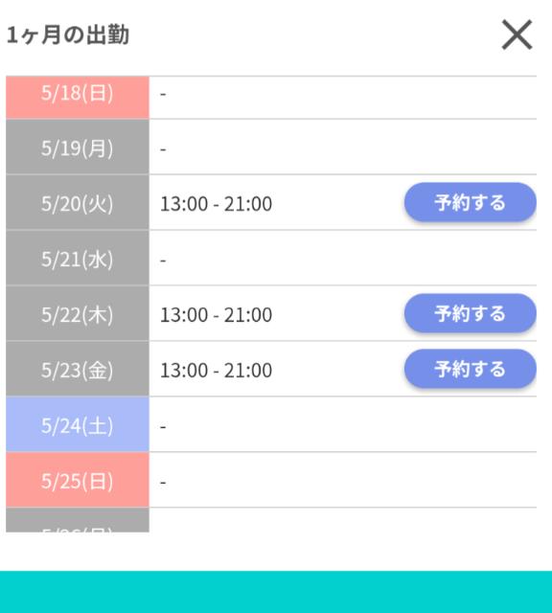Reserve the 5/23 Friday shift
The image size is (552, 613).
tap(471, 369)
